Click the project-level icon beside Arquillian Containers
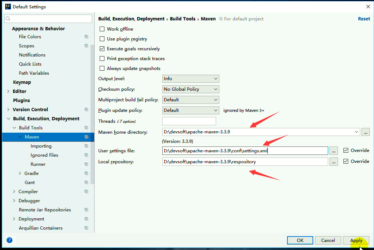The image size is (374, 250). click(x=86, y=228)
